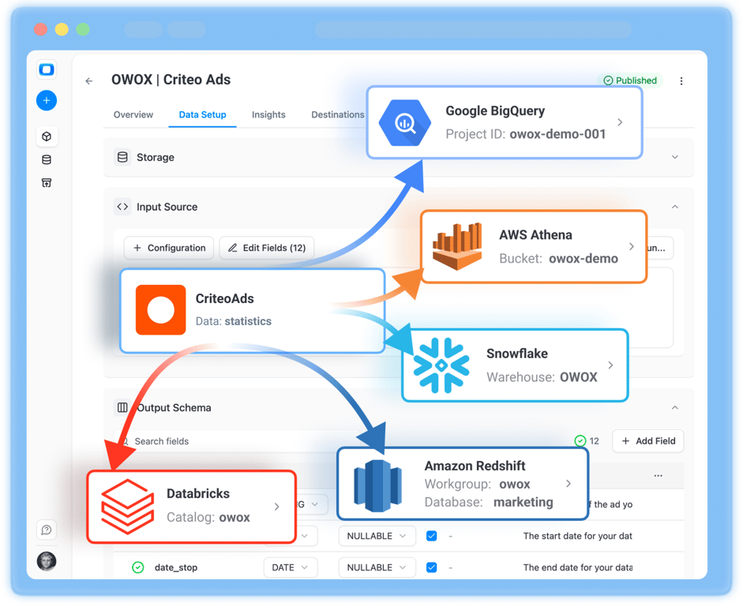Collapse the Output Schema section chevron
The height and width of the screenshot is (606, 743).
[x=675, y=408]
